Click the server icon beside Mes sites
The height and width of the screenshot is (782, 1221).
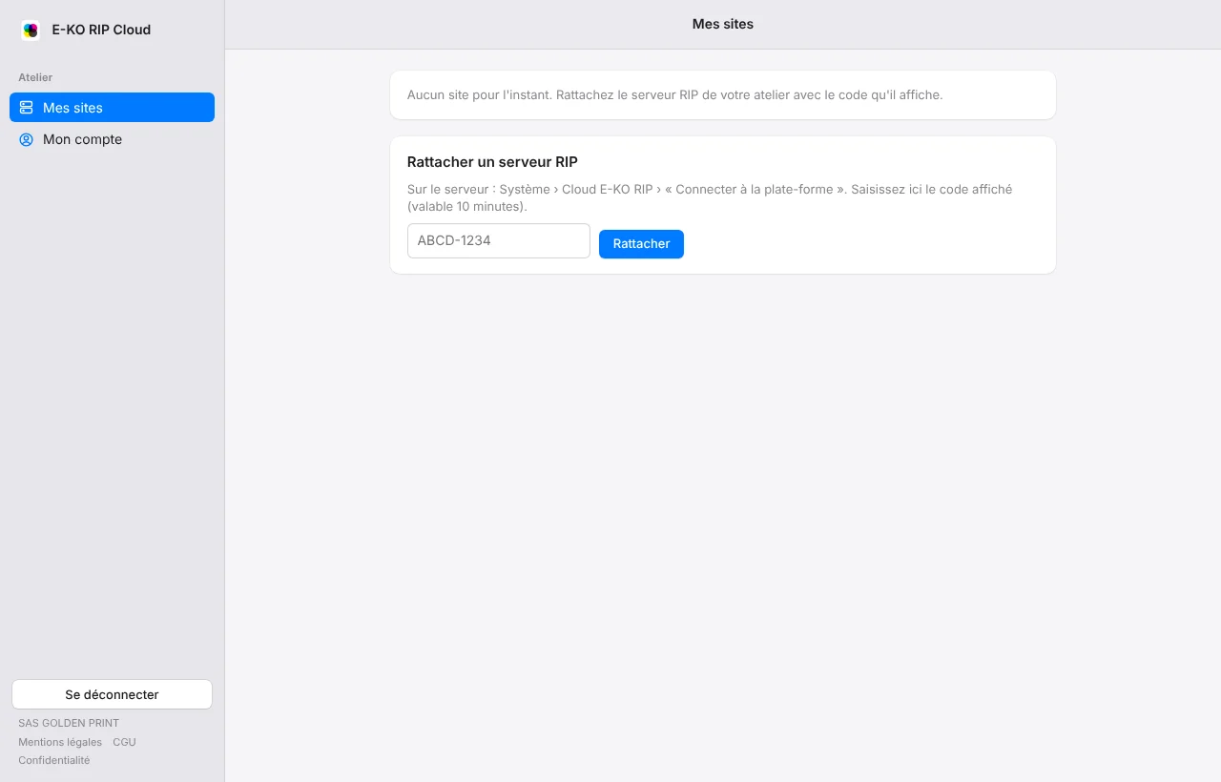pos(27,108)
